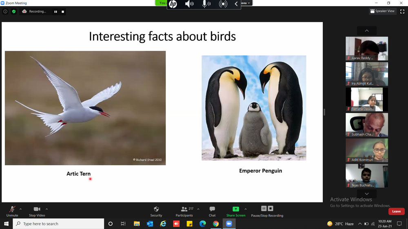Toggle speaker volume in HP overlay
This screenshot has width=408, height=229.
coord(189,4)
